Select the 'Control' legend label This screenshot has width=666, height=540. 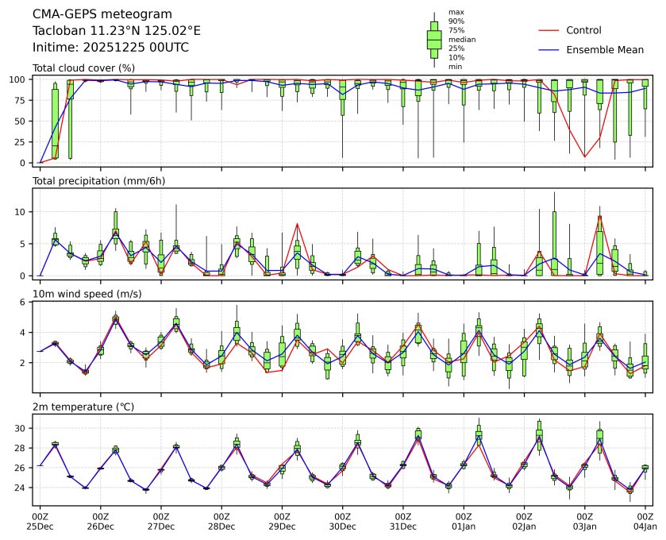[x=583, y=30]
